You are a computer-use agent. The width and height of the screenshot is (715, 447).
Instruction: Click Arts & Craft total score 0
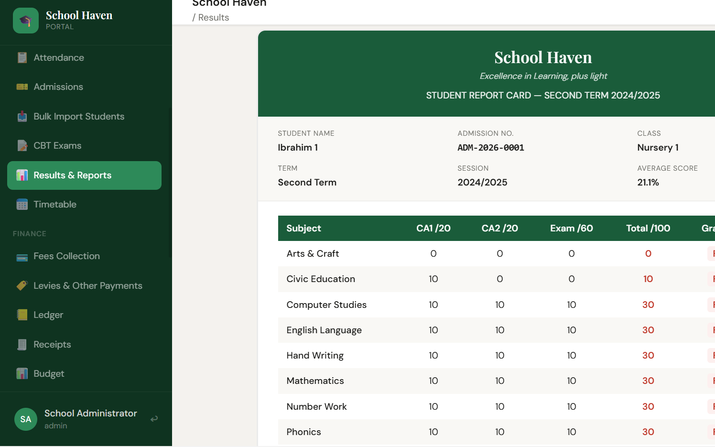tap(648, 254)
